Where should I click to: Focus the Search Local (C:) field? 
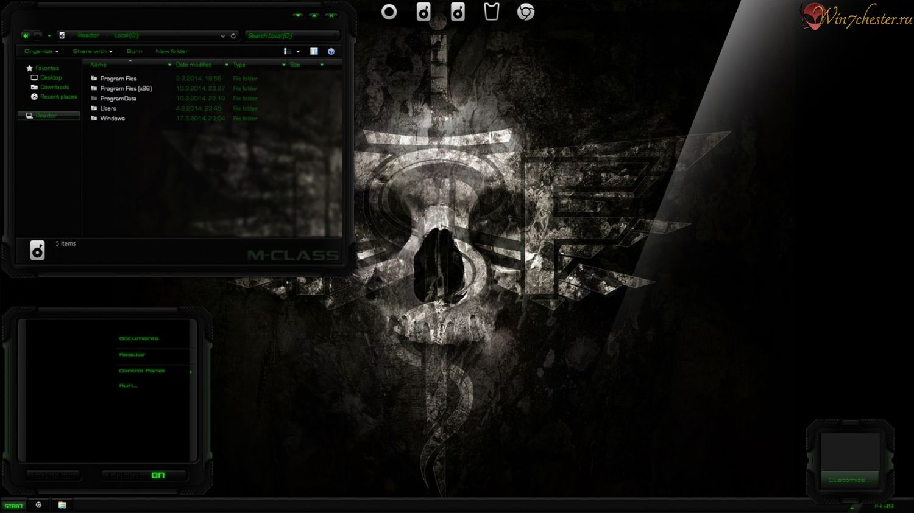[292, 35]
